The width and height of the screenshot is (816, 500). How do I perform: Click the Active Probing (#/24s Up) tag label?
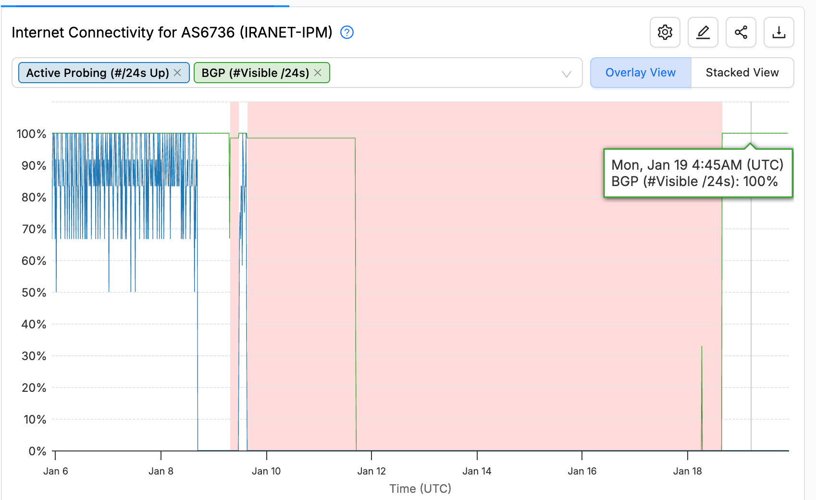(98, 73)
